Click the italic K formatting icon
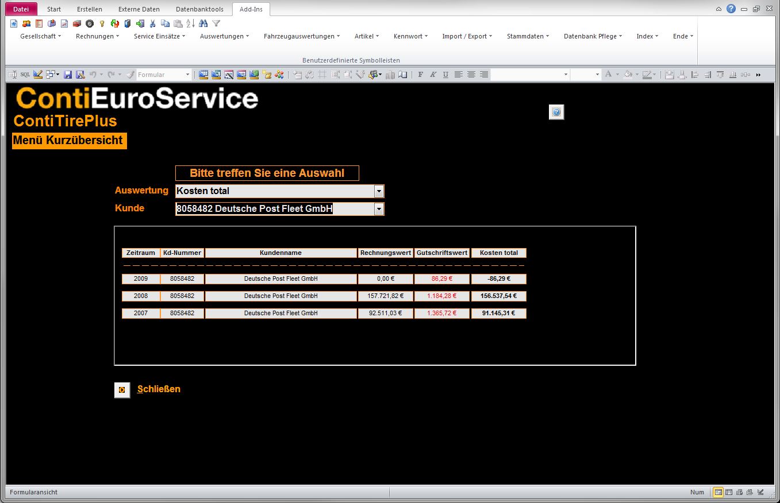Viewport: 780px width, 503px height. point(433,75)
